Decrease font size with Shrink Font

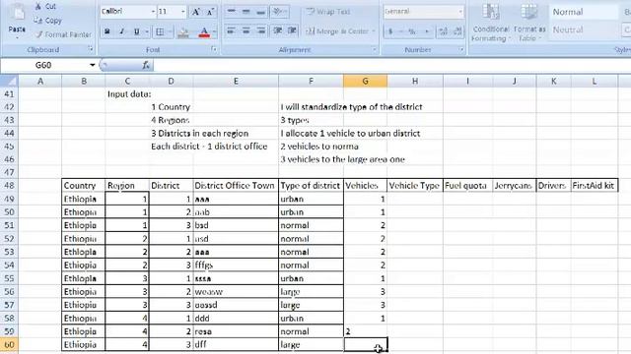click(x=210, y=12)
